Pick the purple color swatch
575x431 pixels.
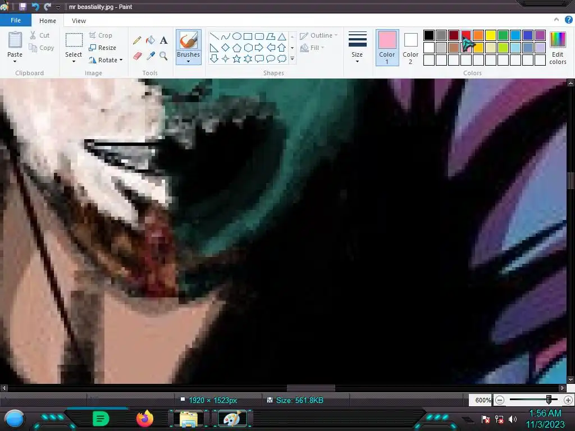pos(540,35)
